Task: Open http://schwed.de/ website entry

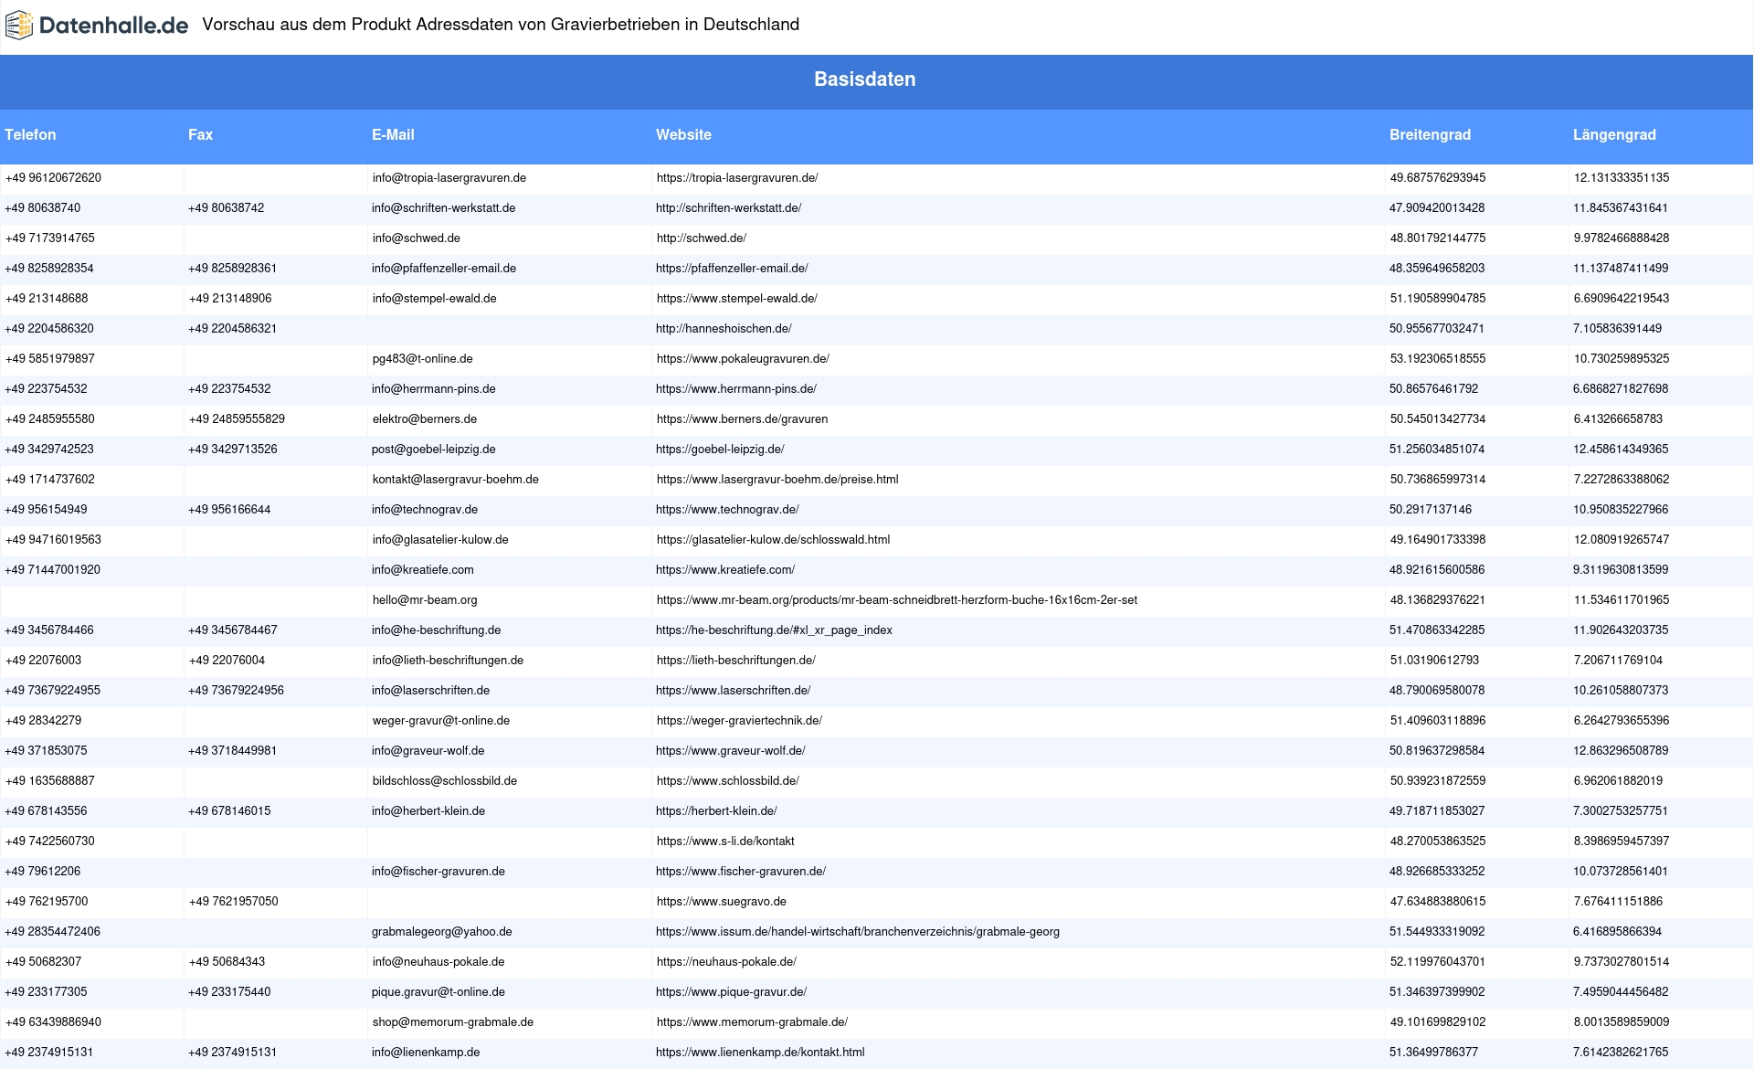Action: coord(702,238)
